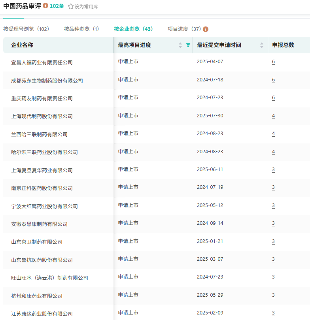Click company name 江苏康缘药业股份有限公司
This screenshot has height=320, width=310.
pos(42,314)
